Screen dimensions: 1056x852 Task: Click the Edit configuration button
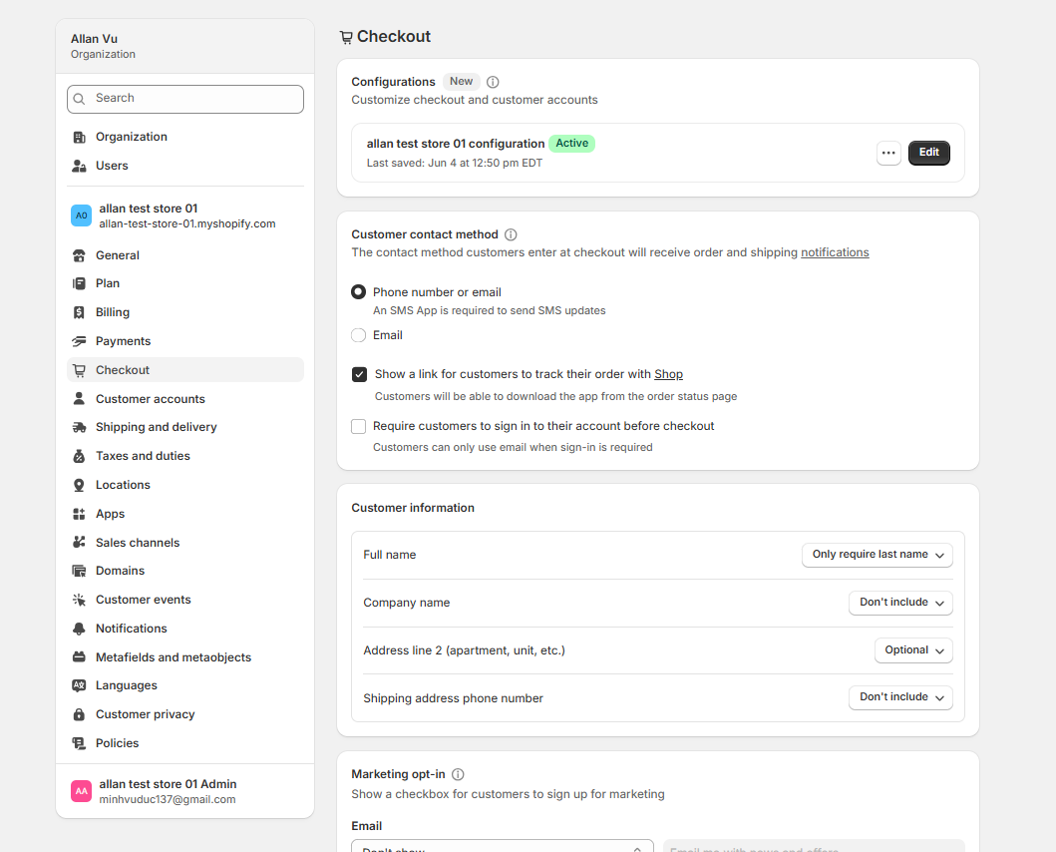(x=928, y=153)
